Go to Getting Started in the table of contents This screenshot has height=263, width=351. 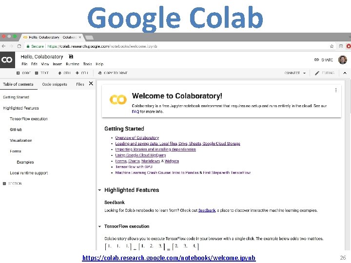point(16,97)
